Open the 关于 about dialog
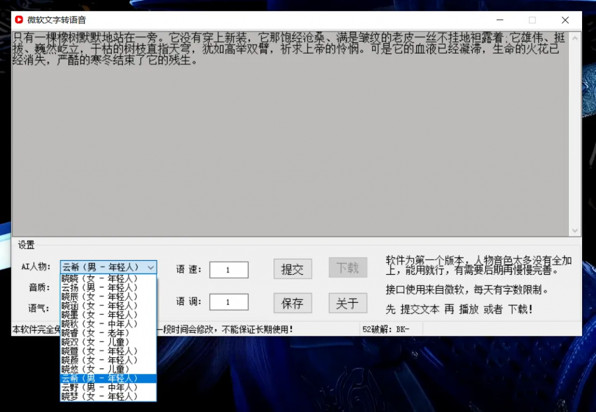596x412 pixels. coord(347,302)
